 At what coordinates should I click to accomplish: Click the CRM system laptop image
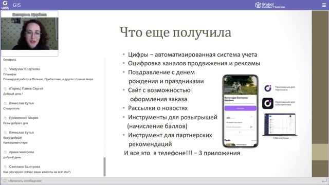[280, 124]
